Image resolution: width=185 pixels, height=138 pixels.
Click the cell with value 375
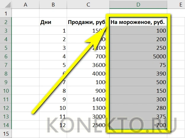pos(138,116)
